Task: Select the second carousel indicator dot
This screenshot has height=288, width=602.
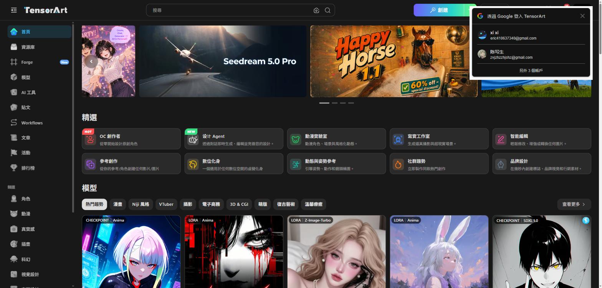Action: click(335, 103)
